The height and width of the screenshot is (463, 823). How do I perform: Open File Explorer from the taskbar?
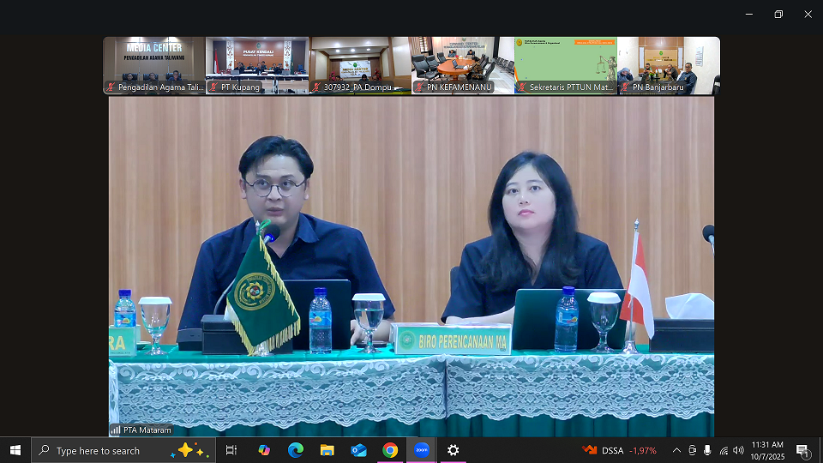[x=327, y=450]
